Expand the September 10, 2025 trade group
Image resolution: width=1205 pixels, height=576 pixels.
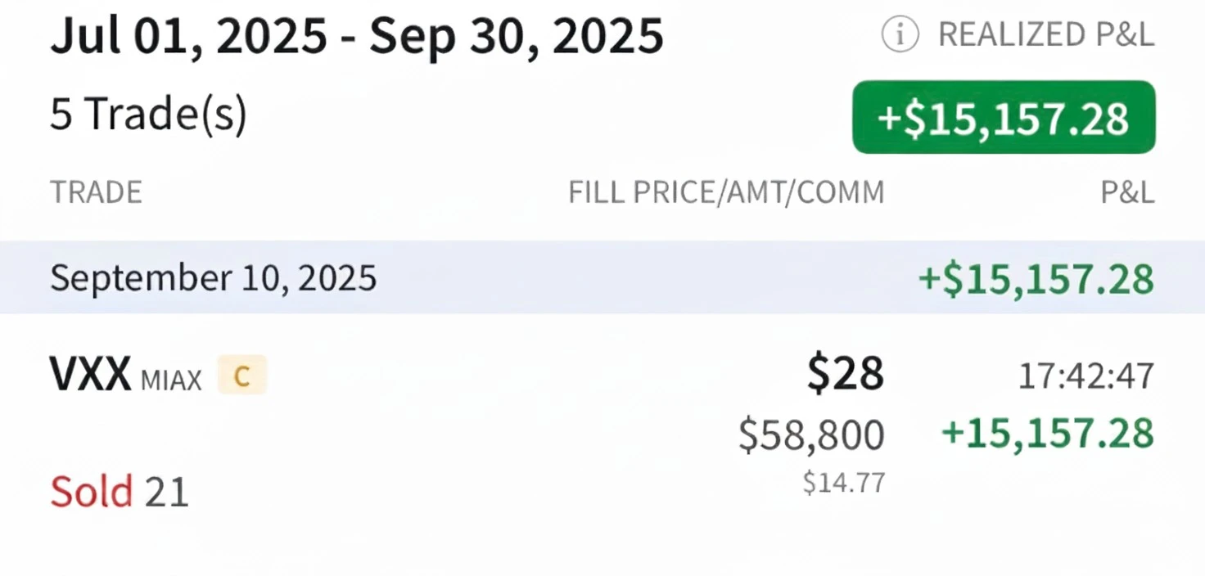[x=213, y=277]
